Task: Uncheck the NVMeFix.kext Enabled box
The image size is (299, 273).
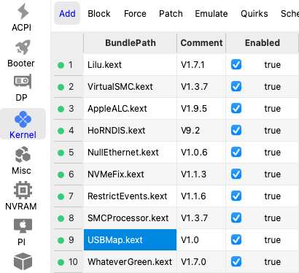Action: (x=236, y=174)
